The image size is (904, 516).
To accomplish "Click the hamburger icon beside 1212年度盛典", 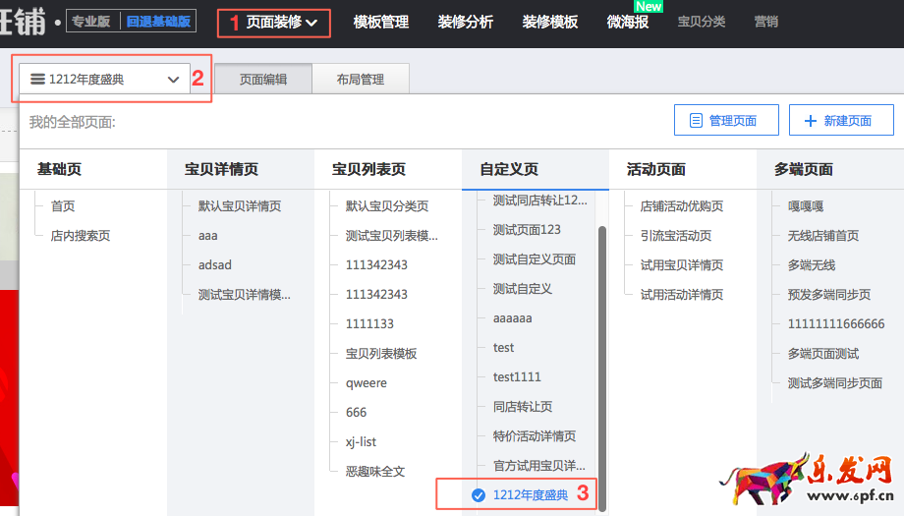I will 37,80.
